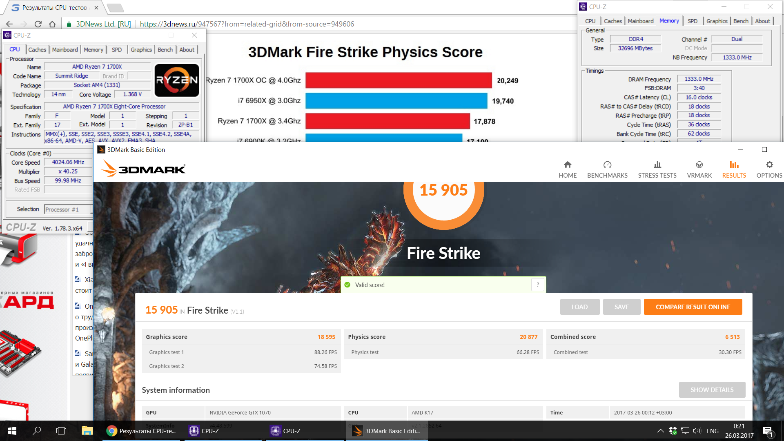Go to 3DMark Home icon

point(568,165)
